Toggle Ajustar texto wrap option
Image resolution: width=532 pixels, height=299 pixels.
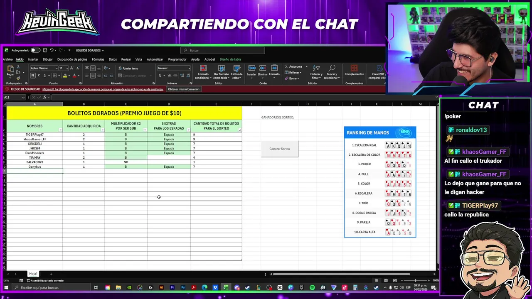click(x=128, y=68)
